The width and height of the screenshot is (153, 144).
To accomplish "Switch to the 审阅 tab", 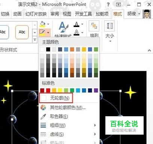I will (55, 14).
